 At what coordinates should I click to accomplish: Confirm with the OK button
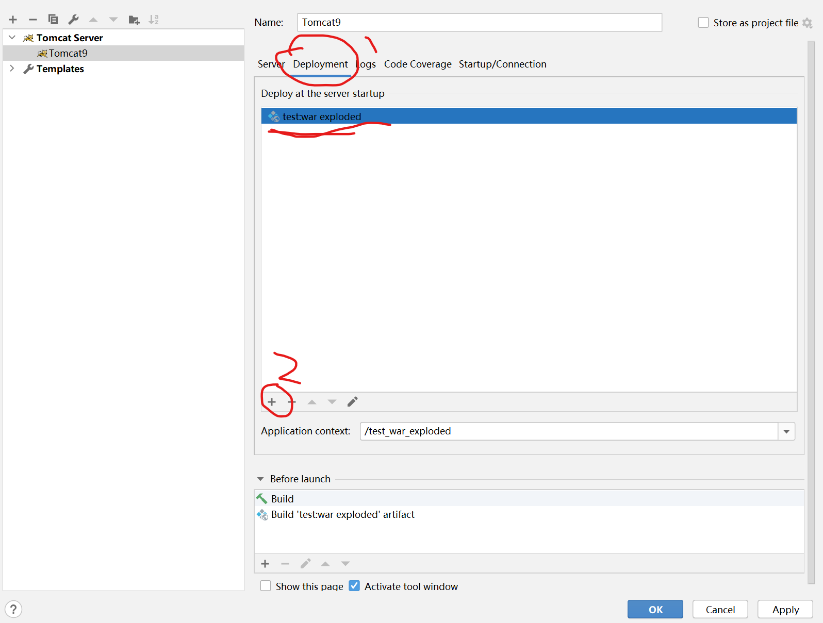coord(655,609)
